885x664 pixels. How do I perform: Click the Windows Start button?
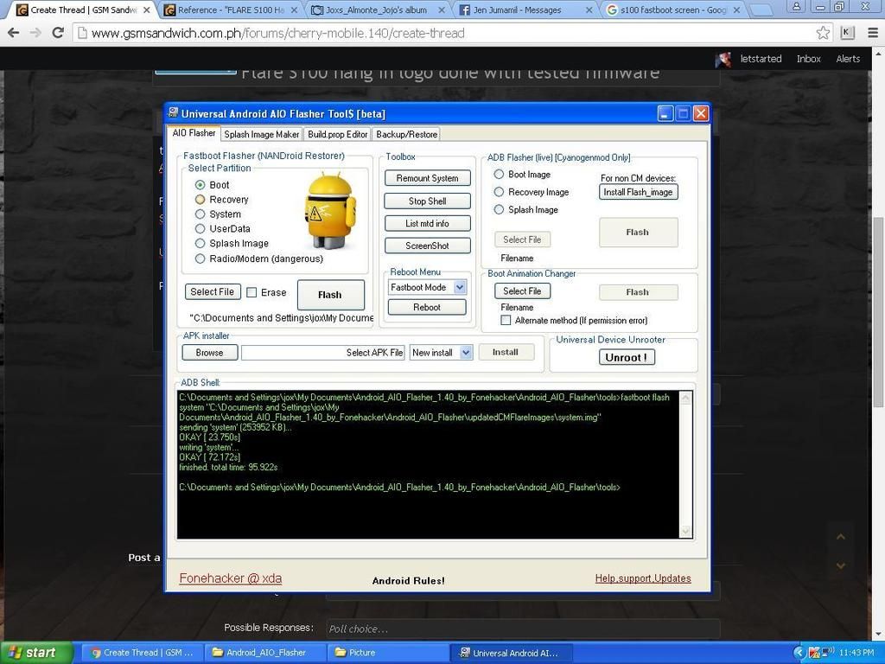click(35, 653)
